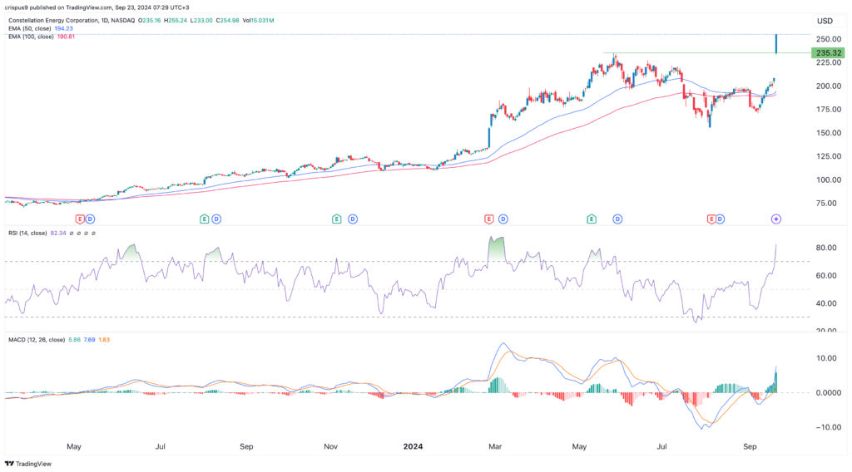Click the EMA (100, close) legend label
Viewport: 852px width, 472px height.
pyautogui.click(x=31, y=37)
